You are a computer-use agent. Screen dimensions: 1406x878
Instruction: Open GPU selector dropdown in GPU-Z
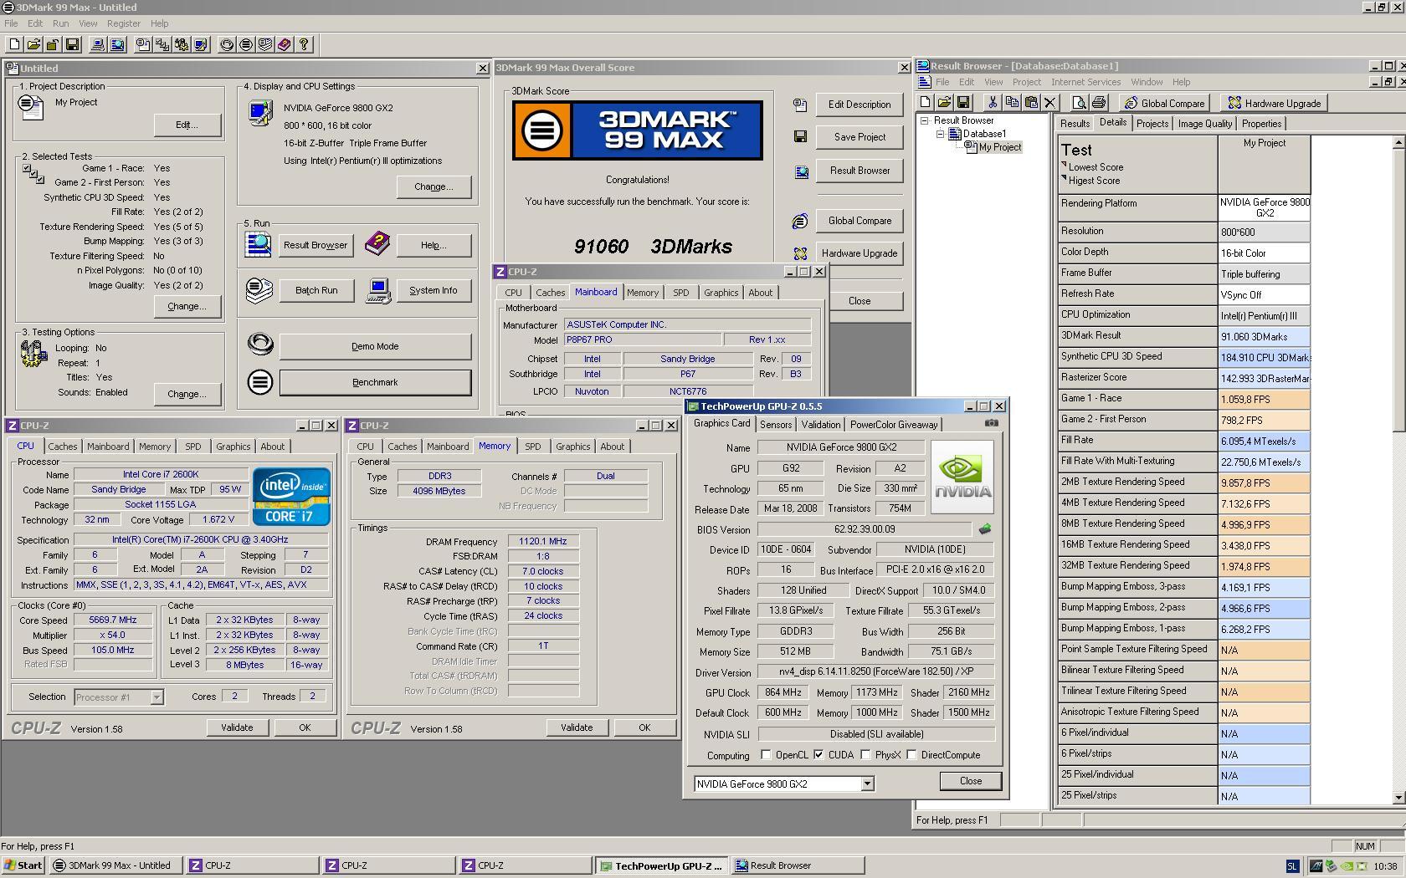(x=867, y=784)
